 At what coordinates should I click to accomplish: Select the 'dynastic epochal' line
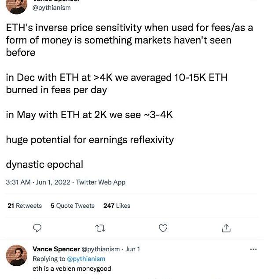coord(44,165)
